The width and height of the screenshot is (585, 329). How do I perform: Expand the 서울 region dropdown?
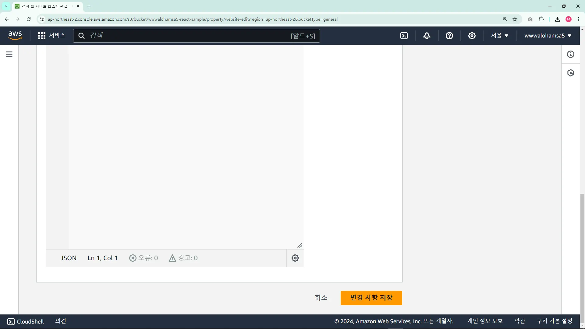point(499,36)
